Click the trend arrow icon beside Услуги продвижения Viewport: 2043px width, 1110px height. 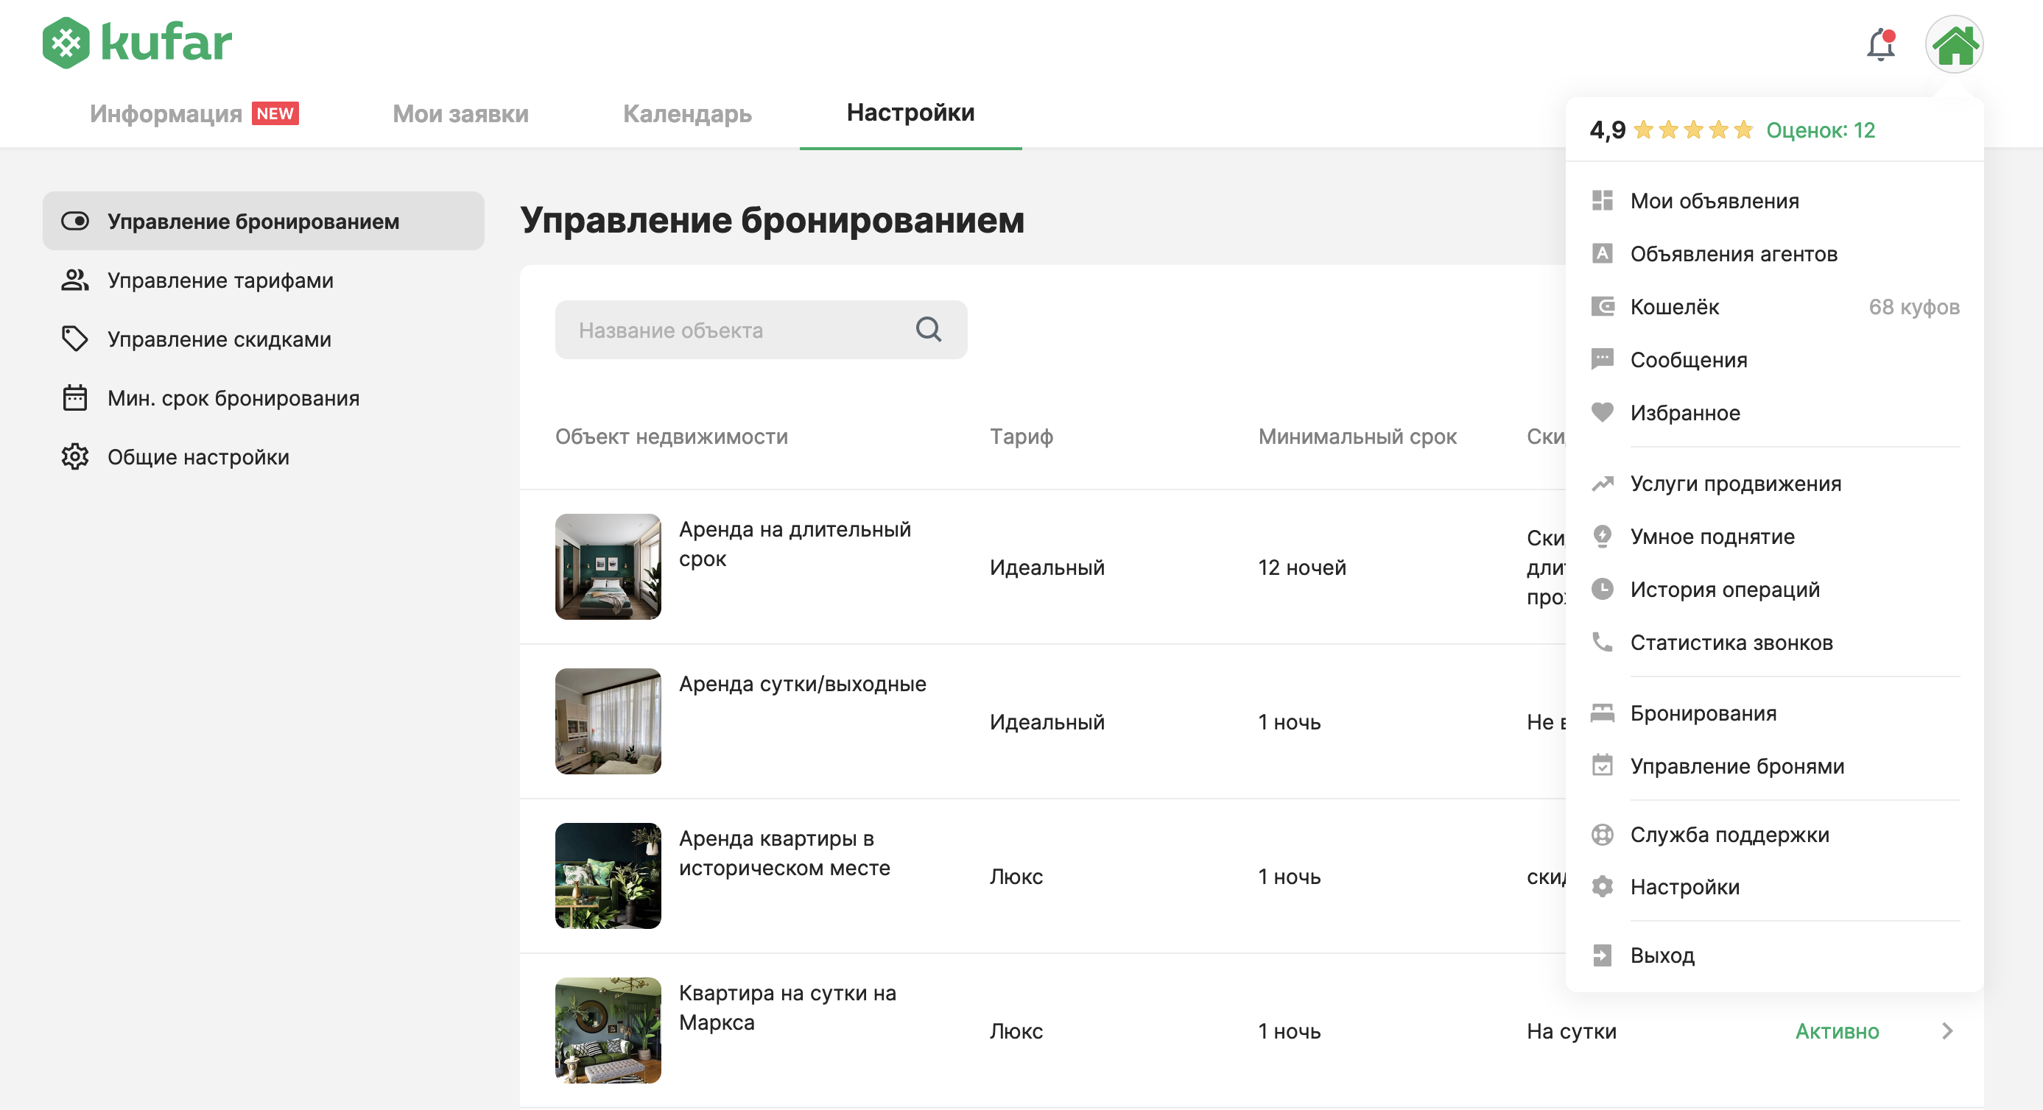pos(1602,484)
